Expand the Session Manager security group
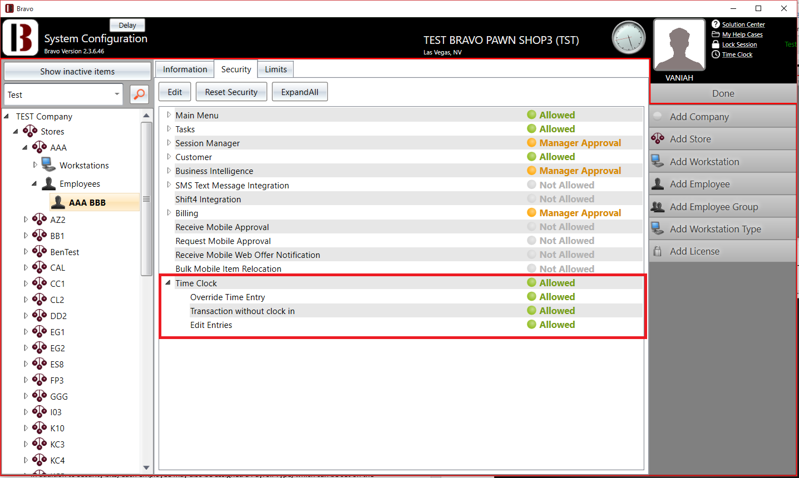The image size is (799, 478). [x=169, y=142]
